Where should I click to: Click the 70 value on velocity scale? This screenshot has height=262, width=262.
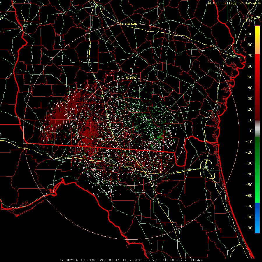[x=250, y=56]
